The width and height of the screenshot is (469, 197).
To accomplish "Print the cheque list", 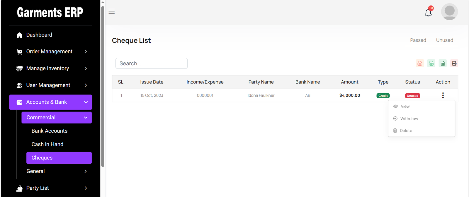I will coord(454,63).
